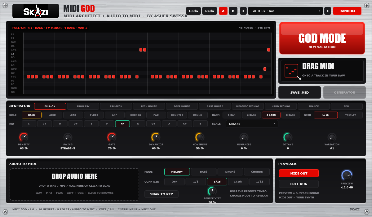
Task: Choose the PLUCK role
Action: click(x=94, y=115)
